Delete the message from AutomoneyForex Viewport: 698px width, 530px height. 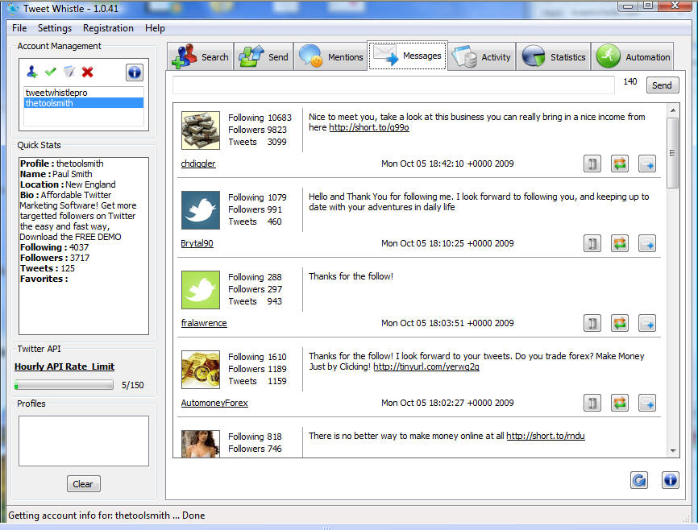pyautogui.click(x=592, y=403)
